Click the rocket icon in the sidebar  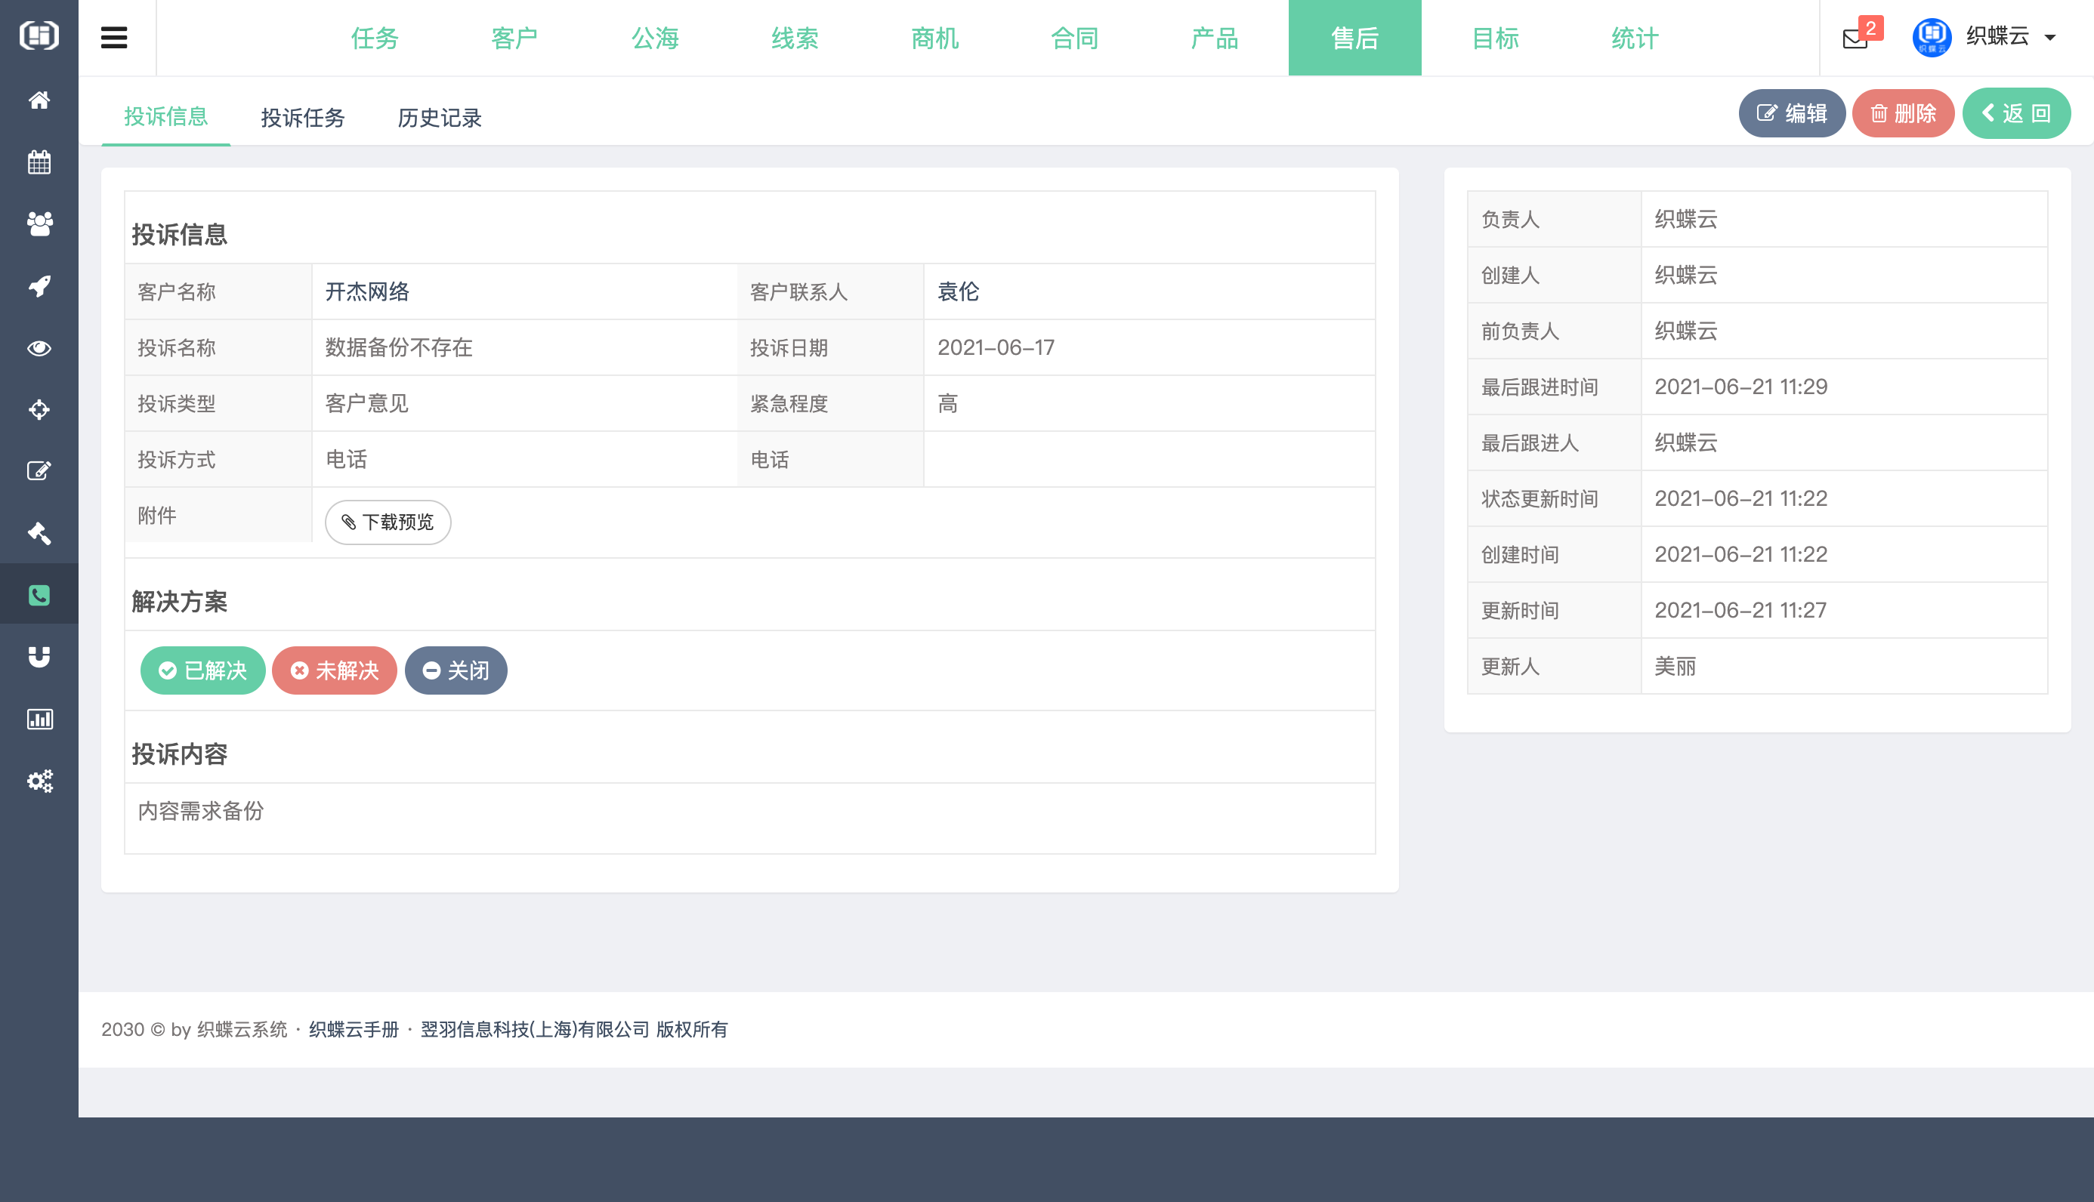click(39, 285)
